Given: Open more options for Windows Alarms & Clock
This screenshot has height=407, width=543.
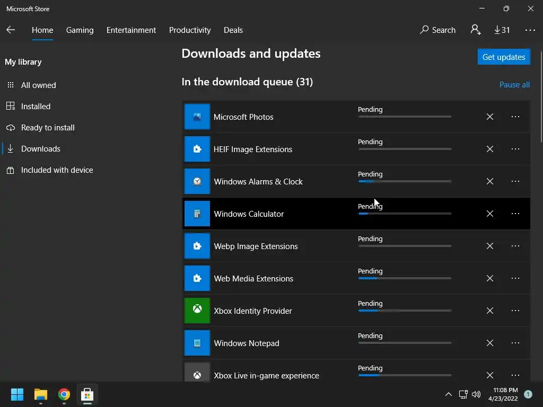Looking at the screenshot, I should 515,181.
